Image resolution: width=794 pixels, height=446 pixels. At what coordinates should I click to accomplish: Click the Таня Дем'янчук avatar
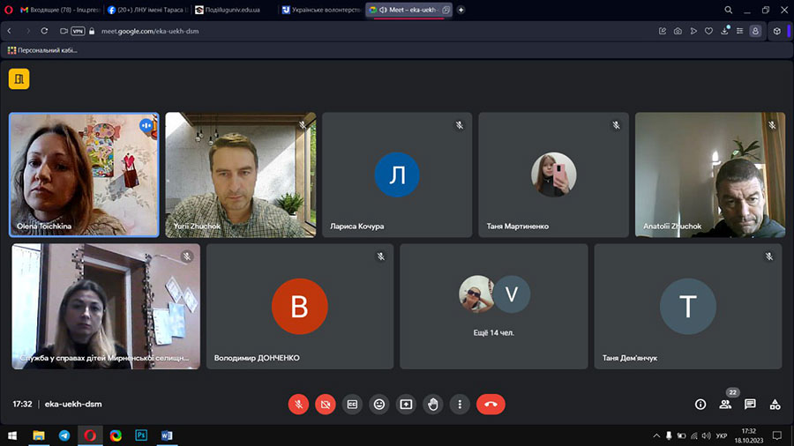[687, 307]
